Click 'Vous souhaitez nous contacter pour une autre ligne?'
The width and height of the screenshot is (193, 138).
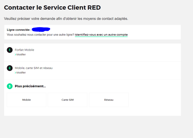pyautogui.click(x=40, y=34)
